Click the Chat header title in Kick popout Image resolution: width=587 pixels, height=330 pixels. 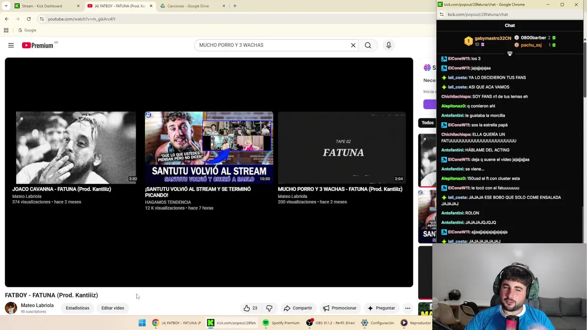509,26
